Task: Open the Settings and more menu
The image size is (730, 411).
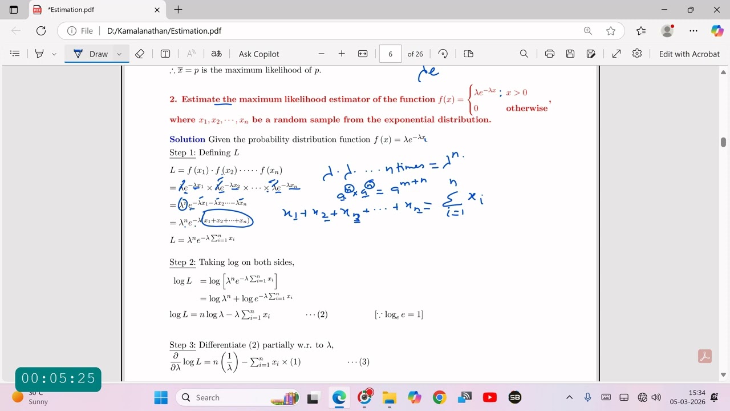Action: pyautogui.click(x=693, y=31)
